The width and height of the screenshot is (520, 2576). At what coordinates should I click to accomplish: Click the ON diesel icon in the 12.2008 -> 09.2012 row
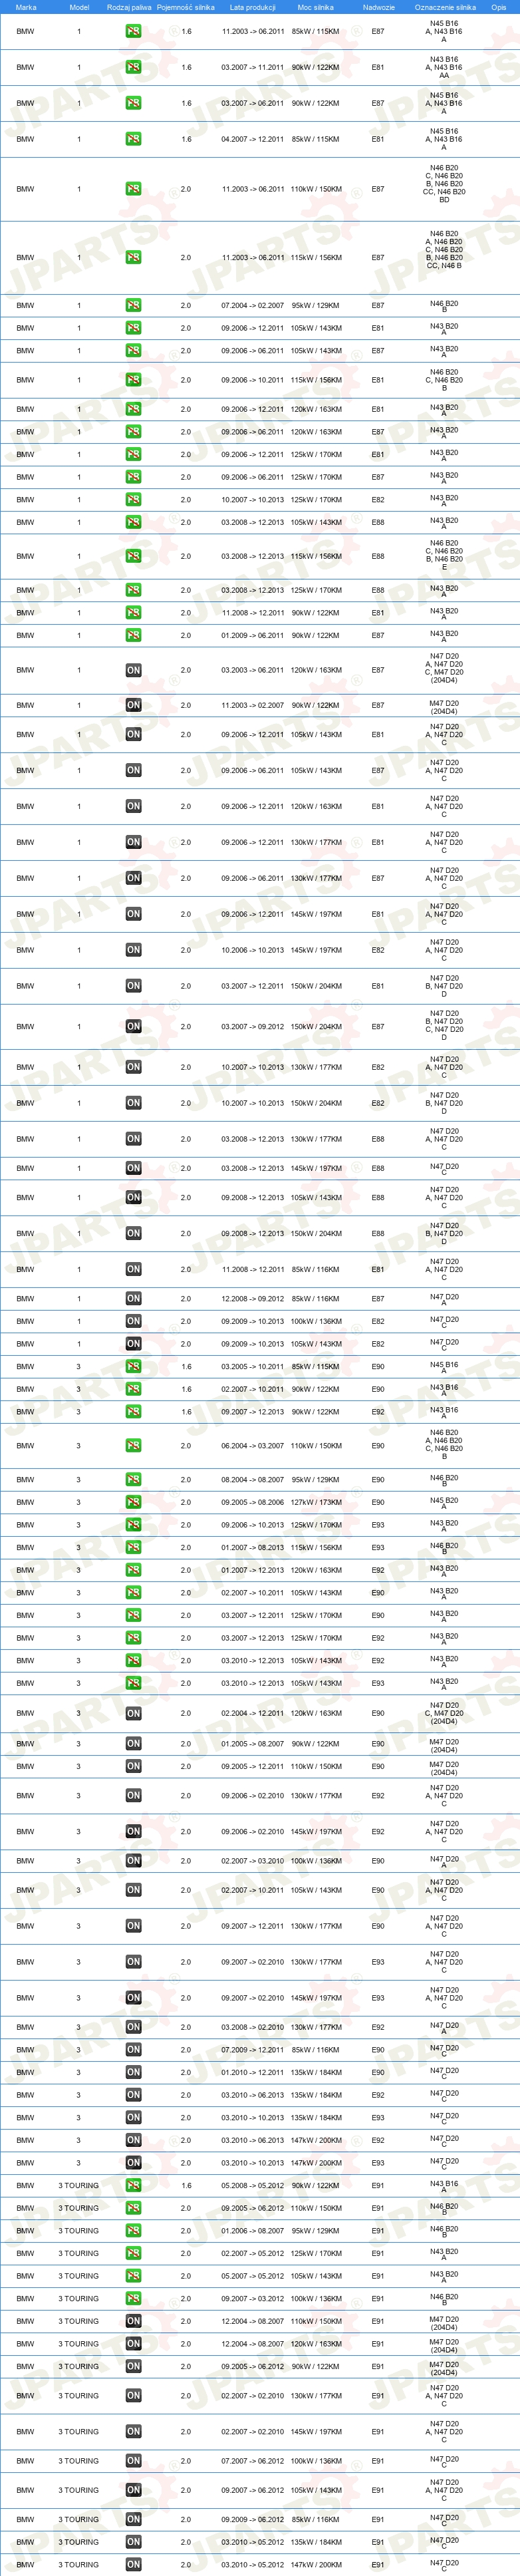[x=133, y=1298]
